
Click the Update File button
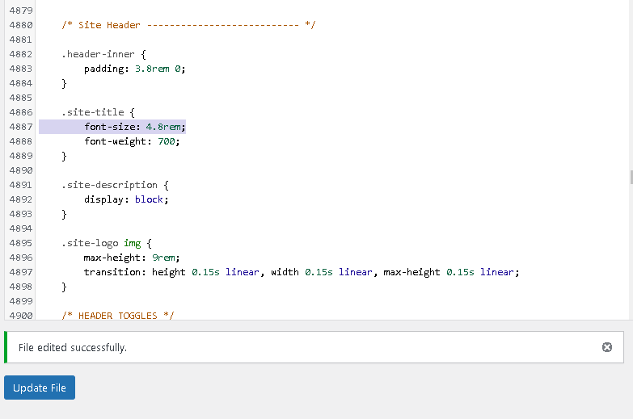(x=40, y=388)
